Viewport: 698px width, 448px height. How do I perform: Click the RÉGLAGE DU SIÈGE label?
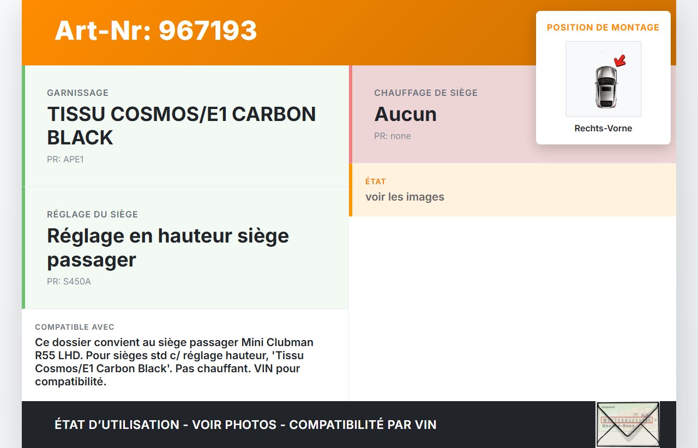coord(92,214)
